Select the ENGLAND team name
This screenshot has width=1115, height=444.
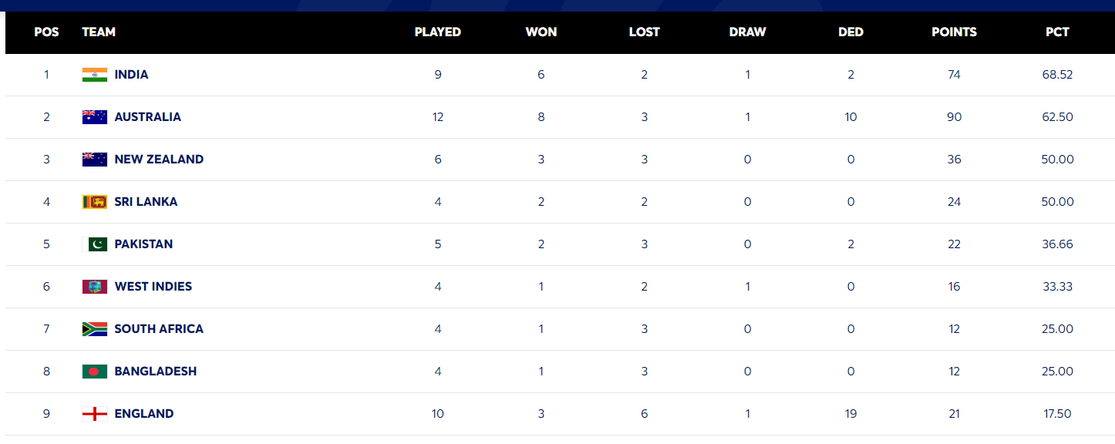(144, 414)
